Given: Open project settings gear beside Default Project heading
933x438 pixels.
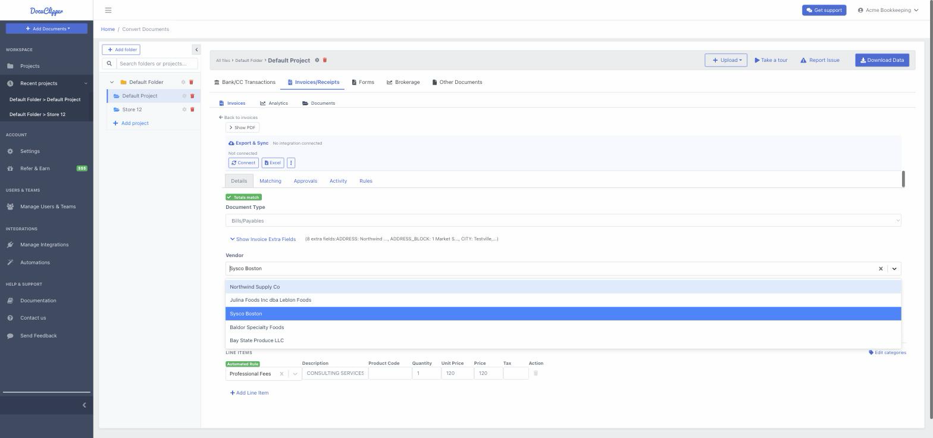Looking at the screenshot, I should pos(317,60).
